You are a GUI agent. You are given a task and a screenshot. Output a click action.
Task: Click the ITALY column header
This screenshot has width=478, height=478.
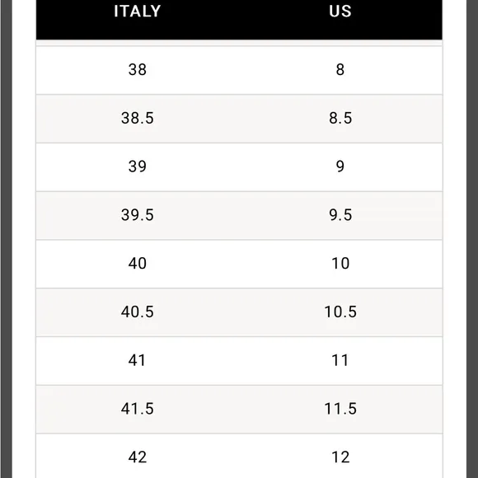point(137,12)
